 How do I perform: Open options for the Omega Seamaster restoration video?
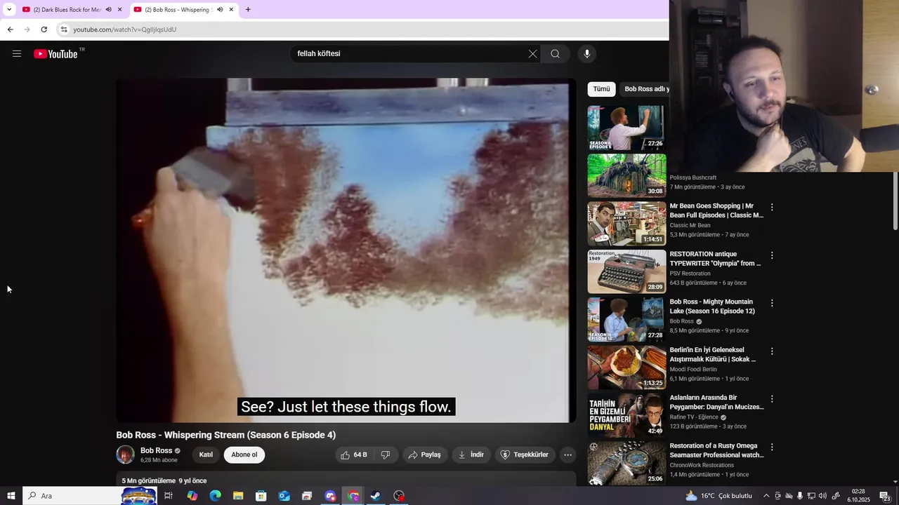772,447
